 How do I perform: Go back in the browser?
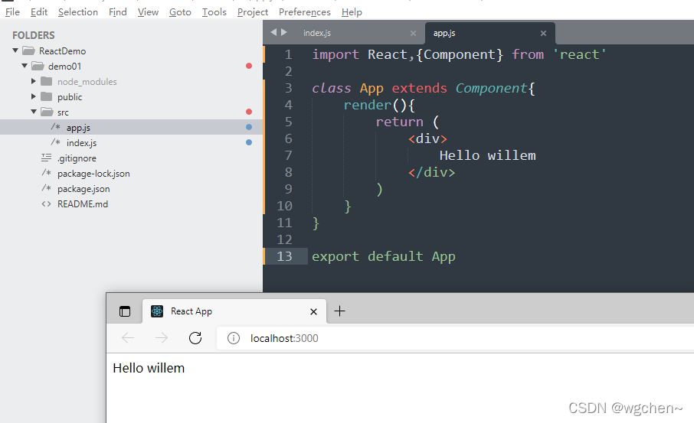tap(128, 338)
